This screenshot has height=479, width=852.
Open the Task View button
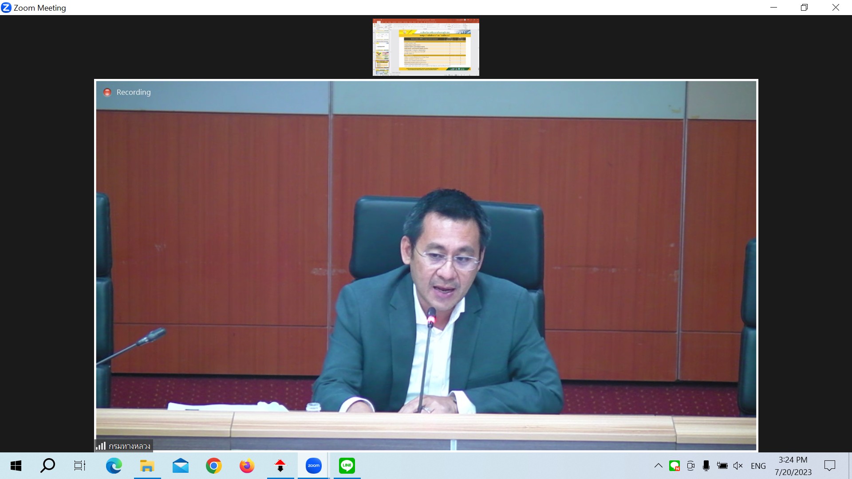tap(80, 466)
